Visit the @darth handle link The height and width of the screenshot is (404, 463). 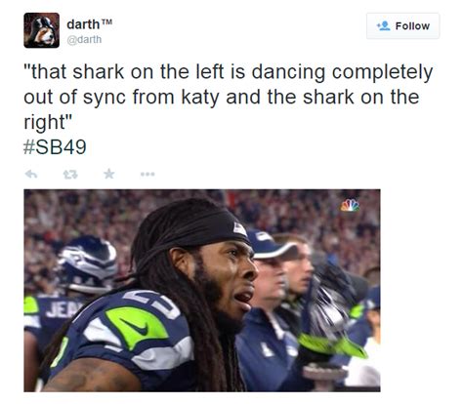84,40
